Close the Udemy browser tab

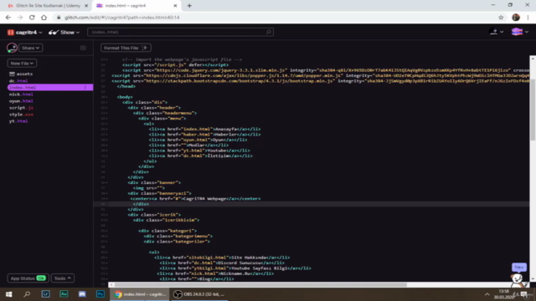86,6
